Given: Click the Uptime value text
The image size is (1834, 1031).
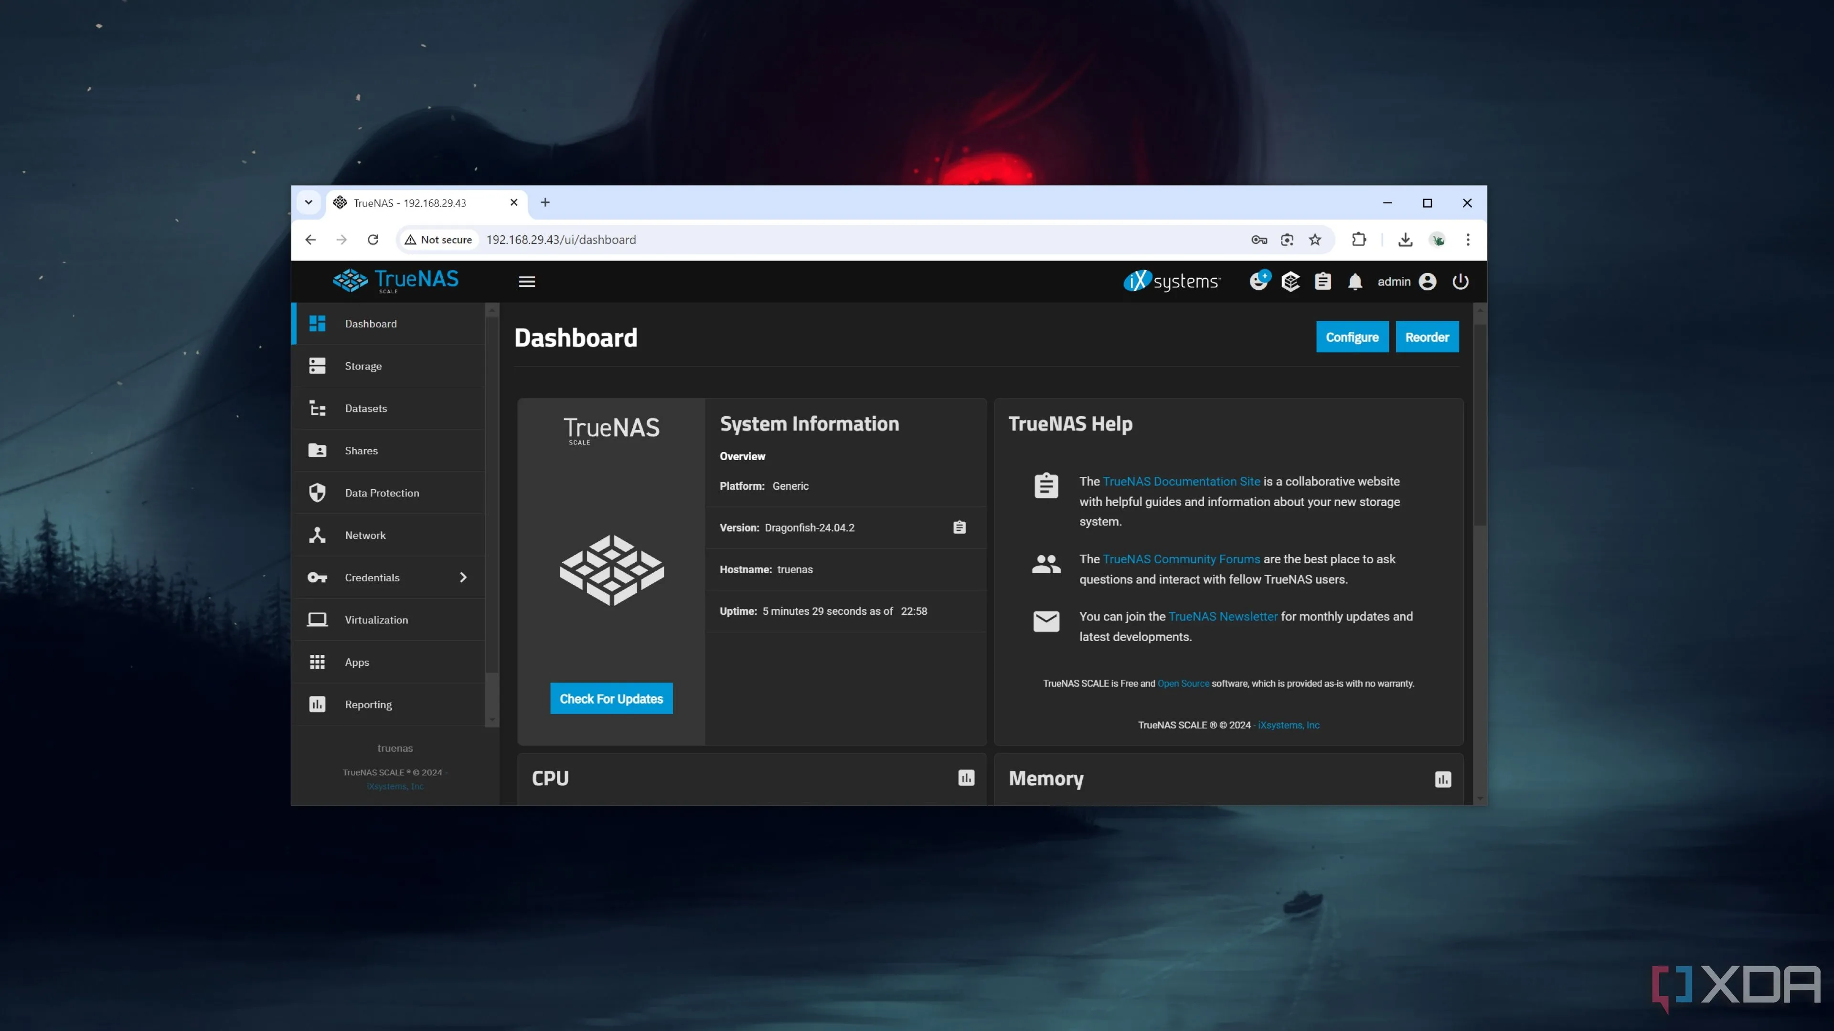Looking at the screenshot, I should 844,611.
